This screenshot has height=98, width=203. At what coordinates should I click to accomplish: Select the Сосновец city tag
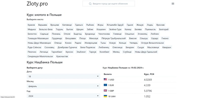point(49,47)
